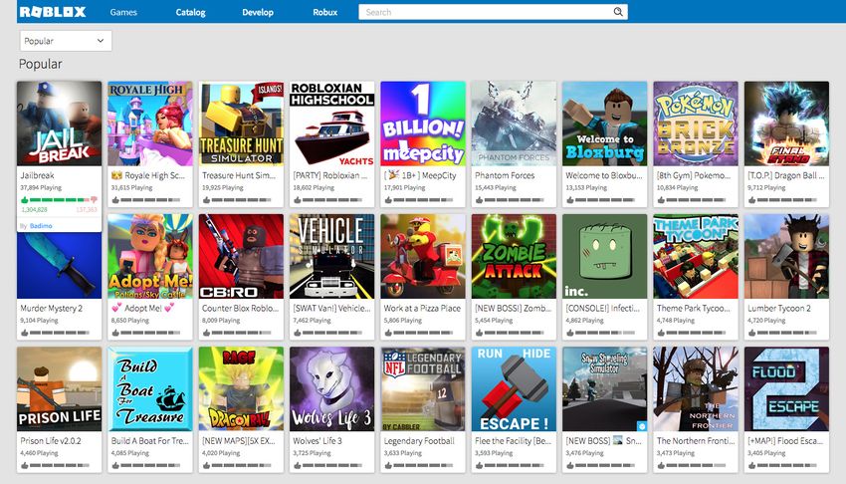Click the Roblox logo
The width and height of the screenshot is (846, 484).
pos(53,11)
